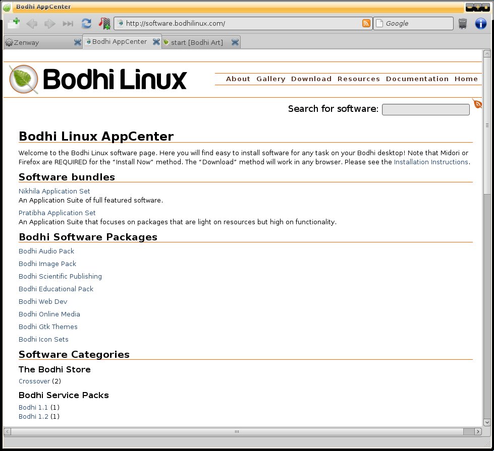The height and width of the screenshot is (451, 494).
Task: Close the Zenway tab
Action: [x=78, y=42]
